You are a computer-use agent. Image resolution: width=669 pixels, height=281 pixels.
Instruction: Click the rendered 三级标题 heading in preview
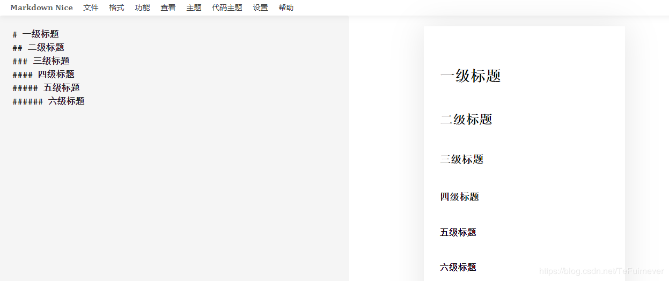point(462,159)
